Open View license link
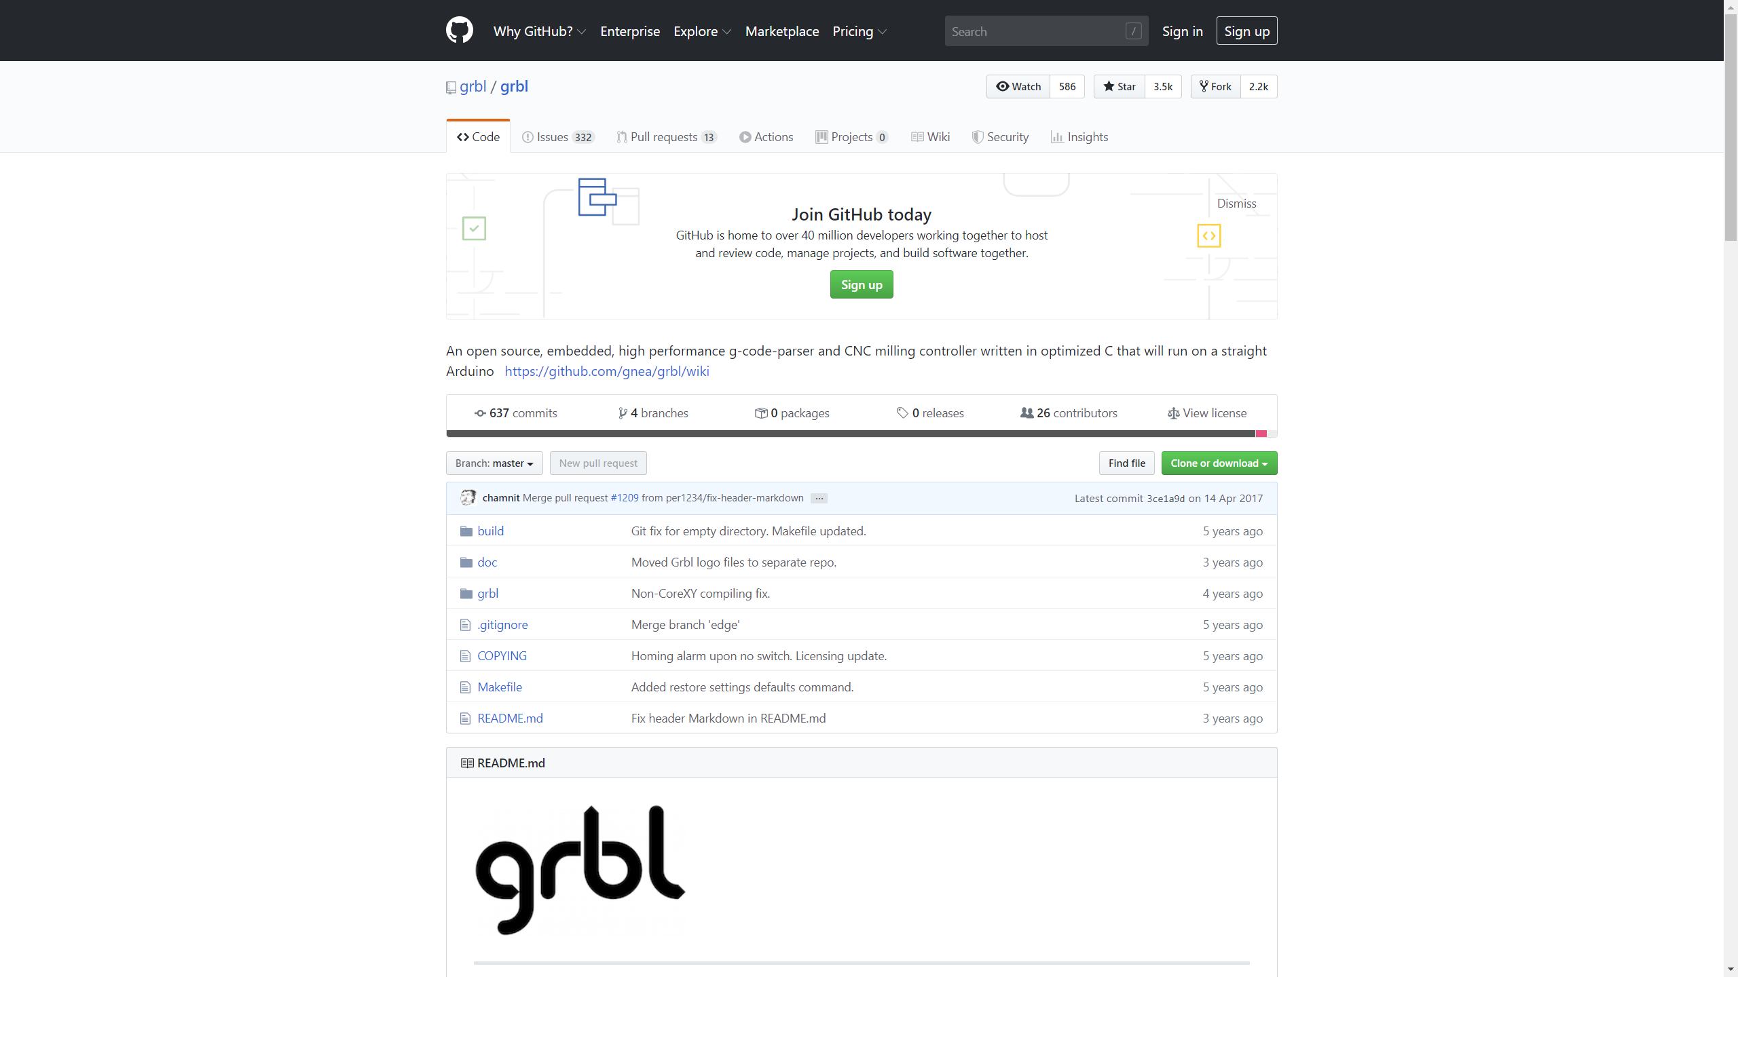Screen dimensions: 1738x1053 pyautogui.click(x=1206, y=413)
